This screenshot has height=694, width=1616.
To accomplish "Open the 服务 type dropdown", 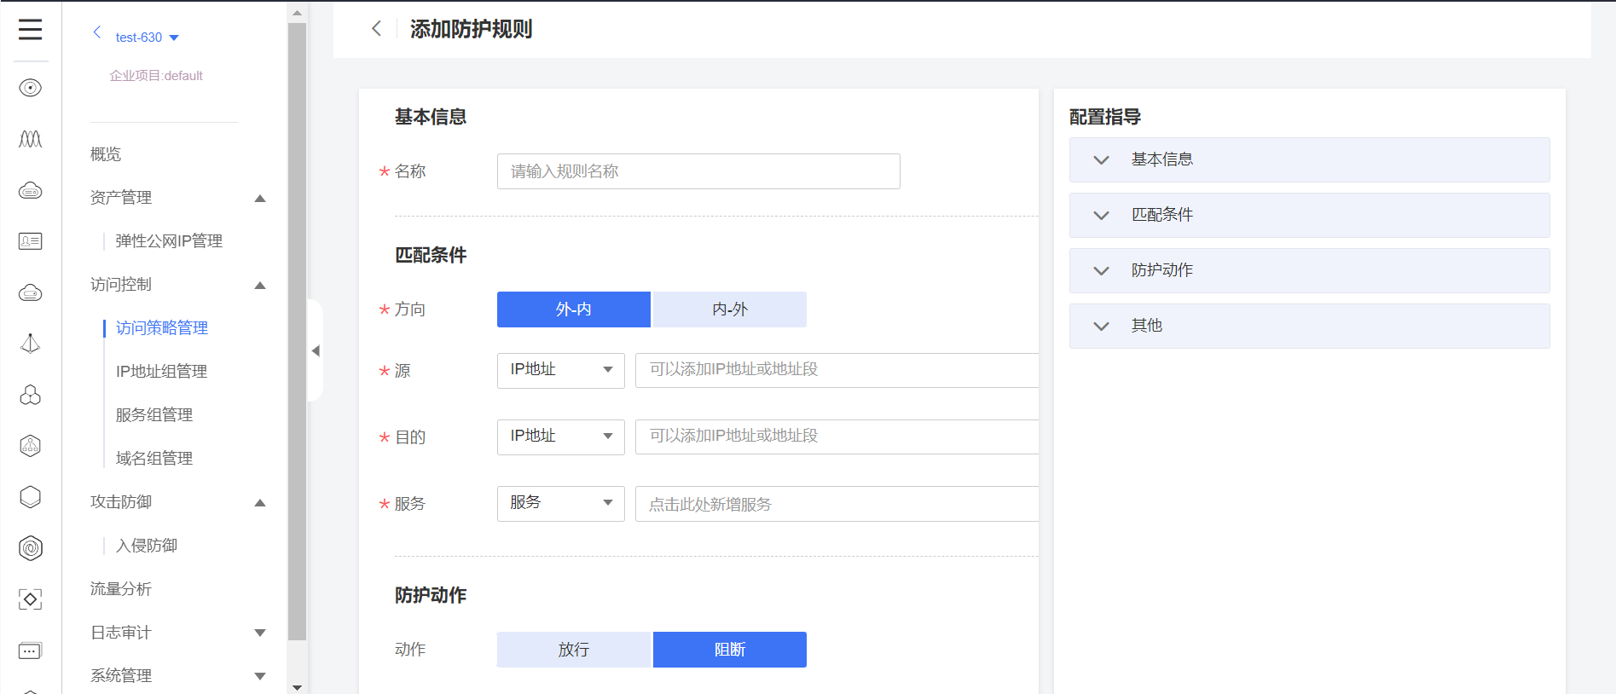I will (x=560, y=503).
